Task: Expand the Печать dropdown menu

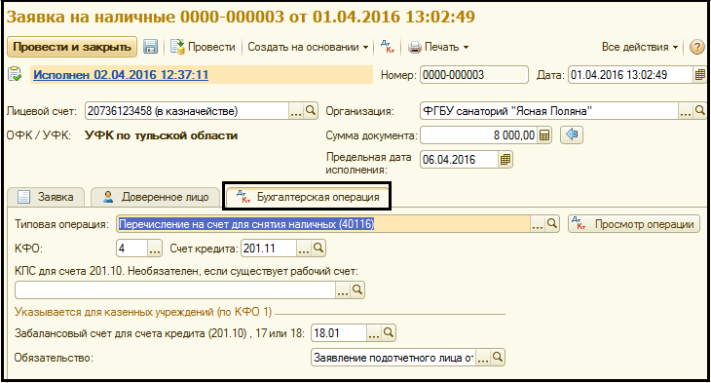Action: click(x=438, y=47)
